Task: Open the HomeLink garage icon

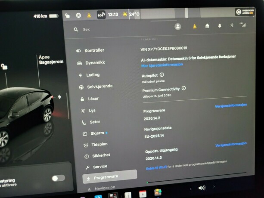Action: click(x=207, y=26)
